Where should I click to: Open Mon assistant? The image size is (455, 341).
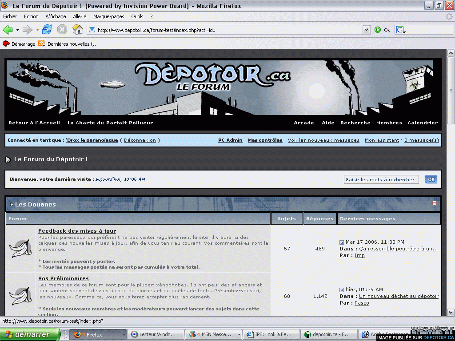(x=382, y=140)
